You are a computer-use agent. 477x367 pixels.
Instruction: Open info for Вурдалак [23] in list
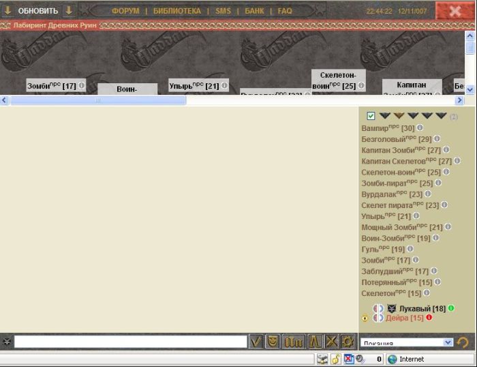(428, 194)
